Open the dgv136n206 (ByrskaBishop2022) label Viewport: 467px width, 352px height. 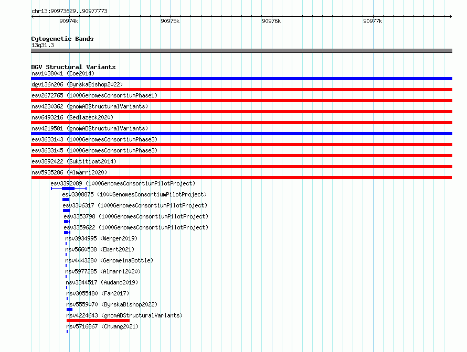[77, 84]
